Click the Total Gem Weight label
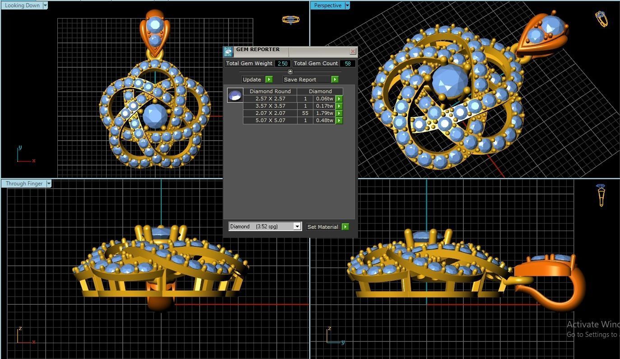The height and width of the screenshot is (359, 620). click(x=249, y=64)
